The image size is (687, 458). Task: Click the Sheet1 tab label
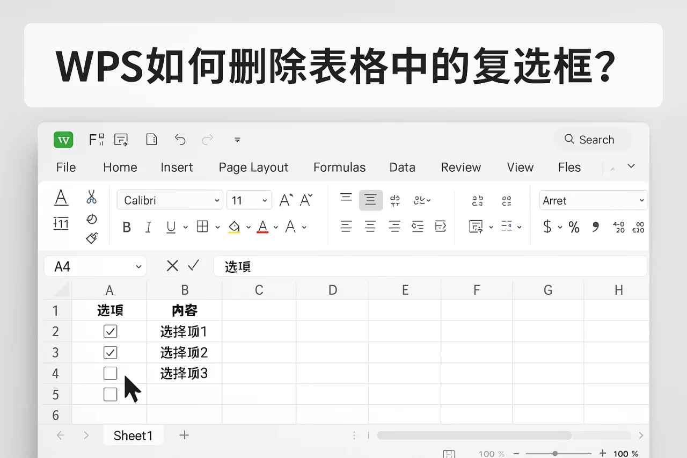pyautogui.click(x=133, y=435)
